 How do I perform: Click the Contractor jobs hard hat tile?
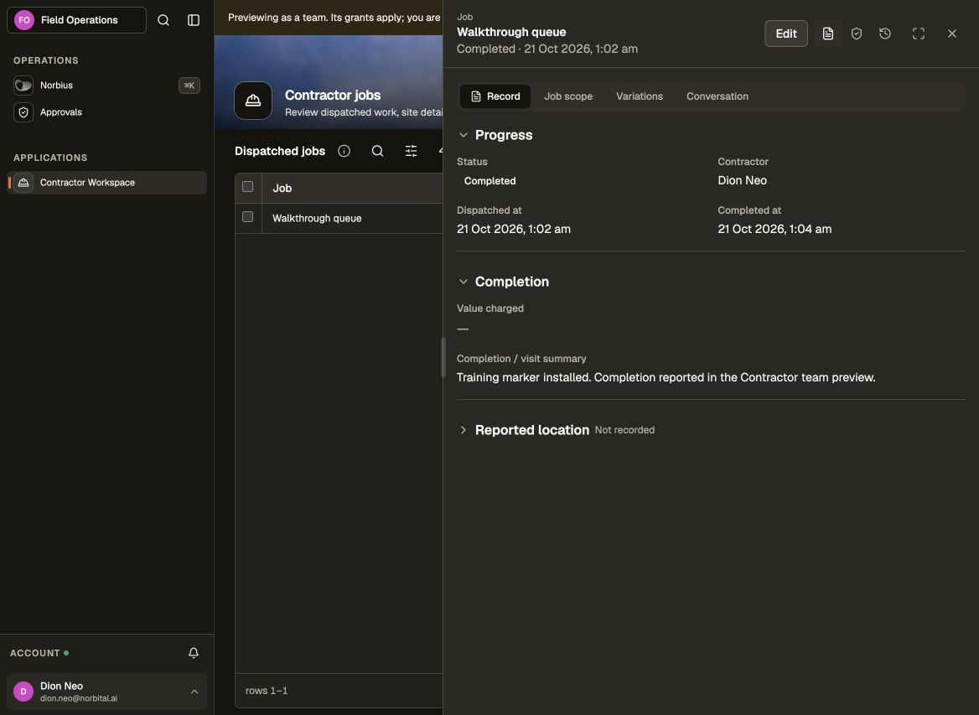coord(253,101)
